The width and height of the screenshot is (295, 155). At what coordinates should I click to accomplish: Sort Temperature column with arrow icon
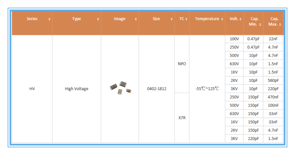(x=222, y=19)
